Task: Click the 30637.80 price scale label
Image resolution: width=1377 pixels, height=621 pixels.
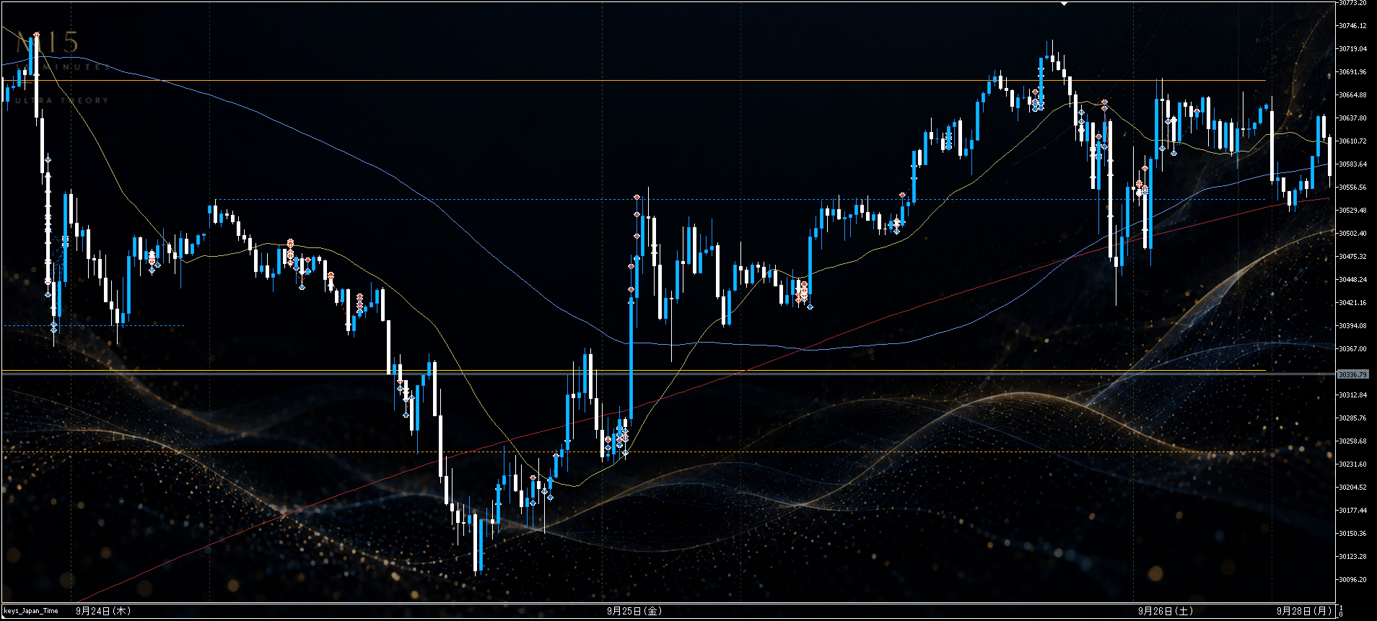Action: point(1352,118)
